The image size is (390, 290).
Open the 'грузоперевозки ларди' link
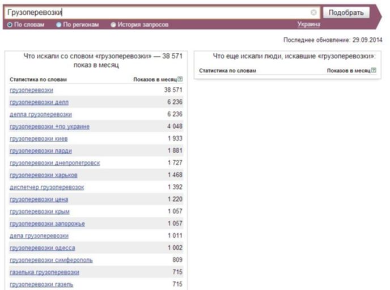pyautogui.click(x=41, y=151)
